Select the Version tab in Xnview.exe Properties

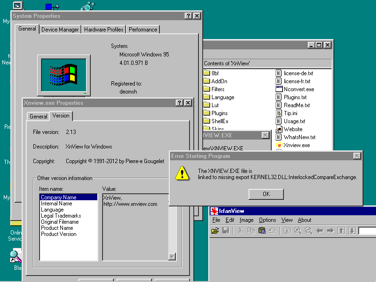point(61,116)
